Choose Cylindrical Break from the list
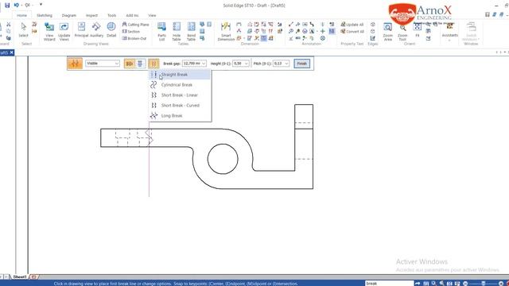This screenshot has width=509, height=286. [x=180, y=85]
